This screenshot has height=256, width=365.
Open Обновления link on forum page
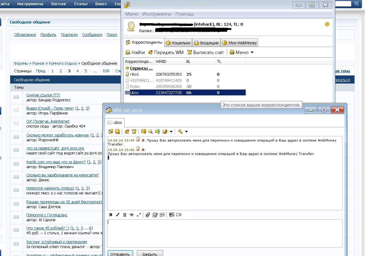point(25,35)
